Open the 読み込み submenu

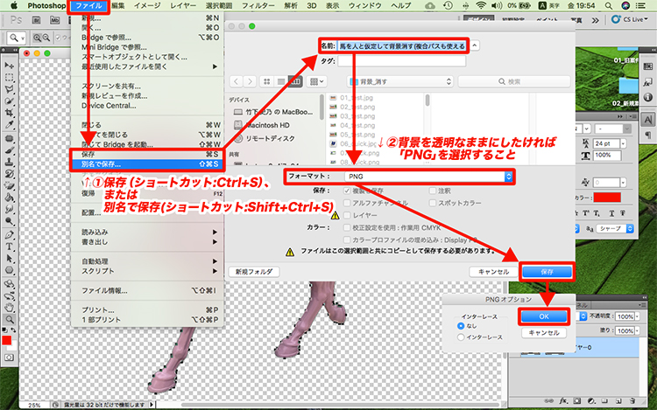pos(146,232)
